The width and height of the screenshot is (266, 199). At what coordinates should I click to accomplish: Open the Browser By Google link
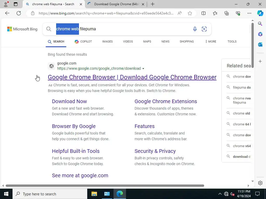pyautogui.click(x=74, y=126)
